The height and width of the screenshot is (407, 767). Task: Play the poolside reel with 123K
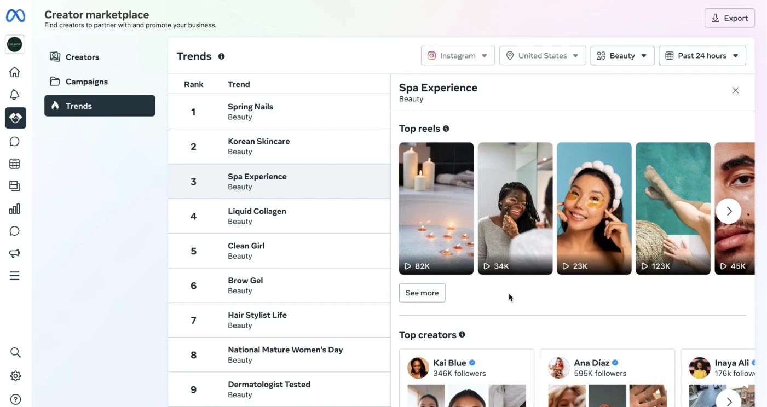pos(673,208)
